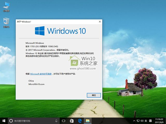Click the M input method icon
The image size is (166, 124).
150,121
